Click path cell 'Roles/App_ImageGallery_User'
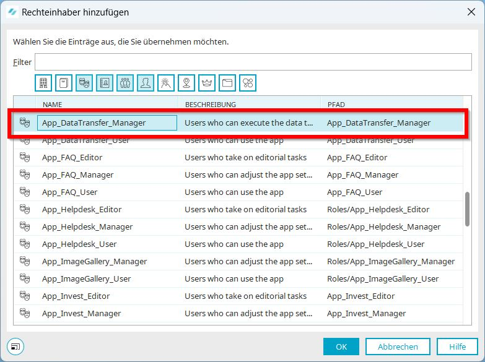Screen dimensions: 485x362 point(383,278)
